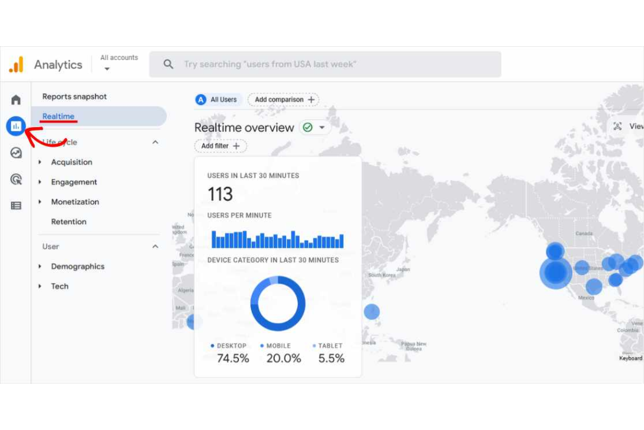
Task: Open the Realtime overview dropdown arrow
Action: [x=322, y=127]
